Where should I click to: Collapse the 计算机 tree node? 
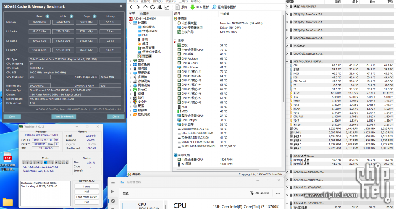point(131,23)
